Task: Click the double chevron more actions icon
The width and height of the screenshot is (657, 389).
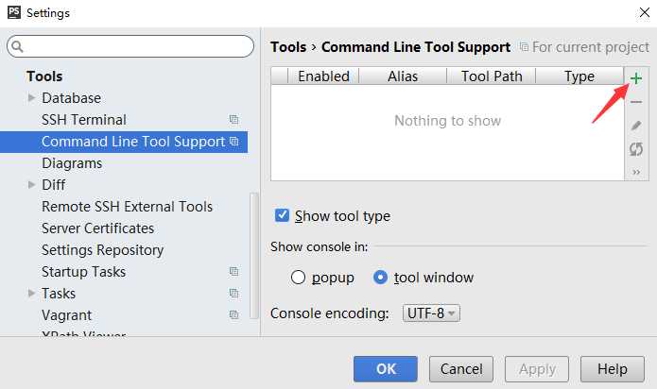Action: tap(636, 172)
